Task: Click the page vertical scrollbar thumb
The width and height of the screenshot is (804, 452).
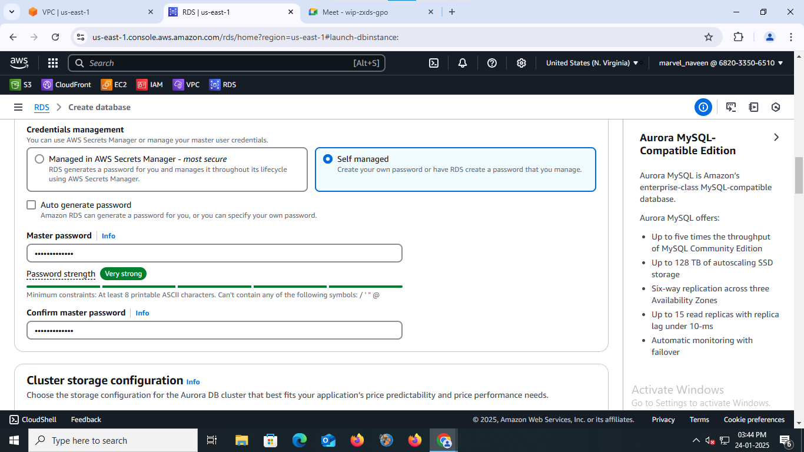Action: pos(799,175)
